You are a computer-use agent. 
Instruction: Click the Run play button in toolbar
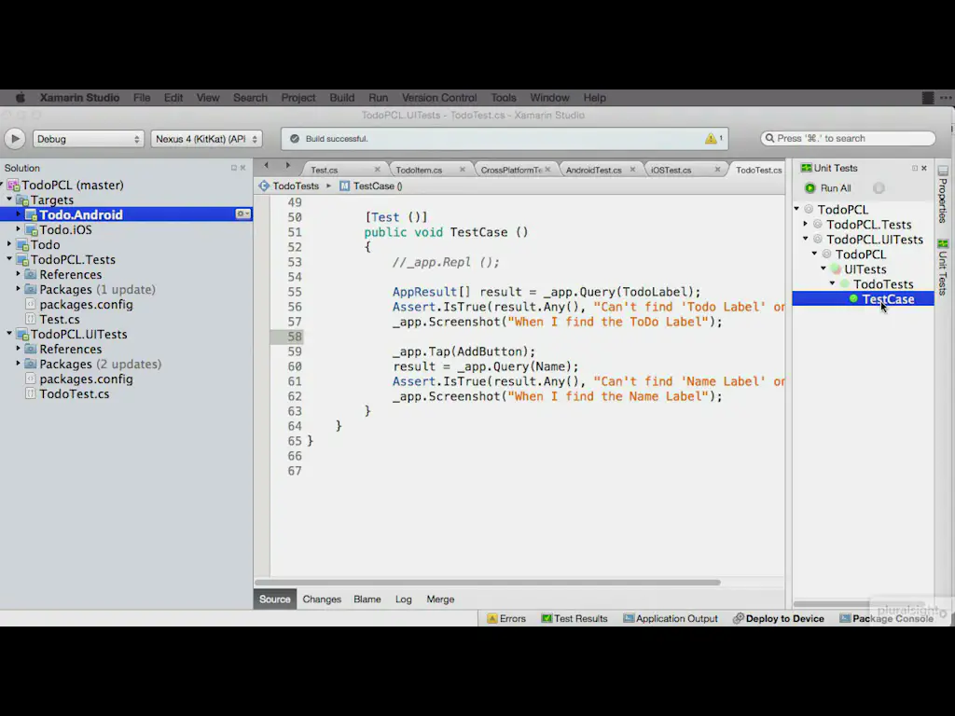[x=15, y=139]
